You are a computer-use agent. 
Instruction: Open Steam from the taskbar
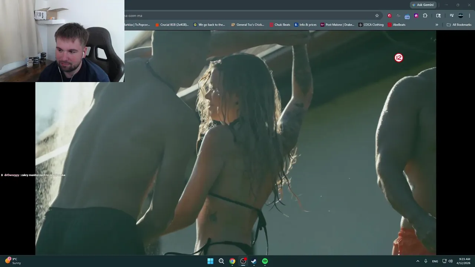click(254, 261)
